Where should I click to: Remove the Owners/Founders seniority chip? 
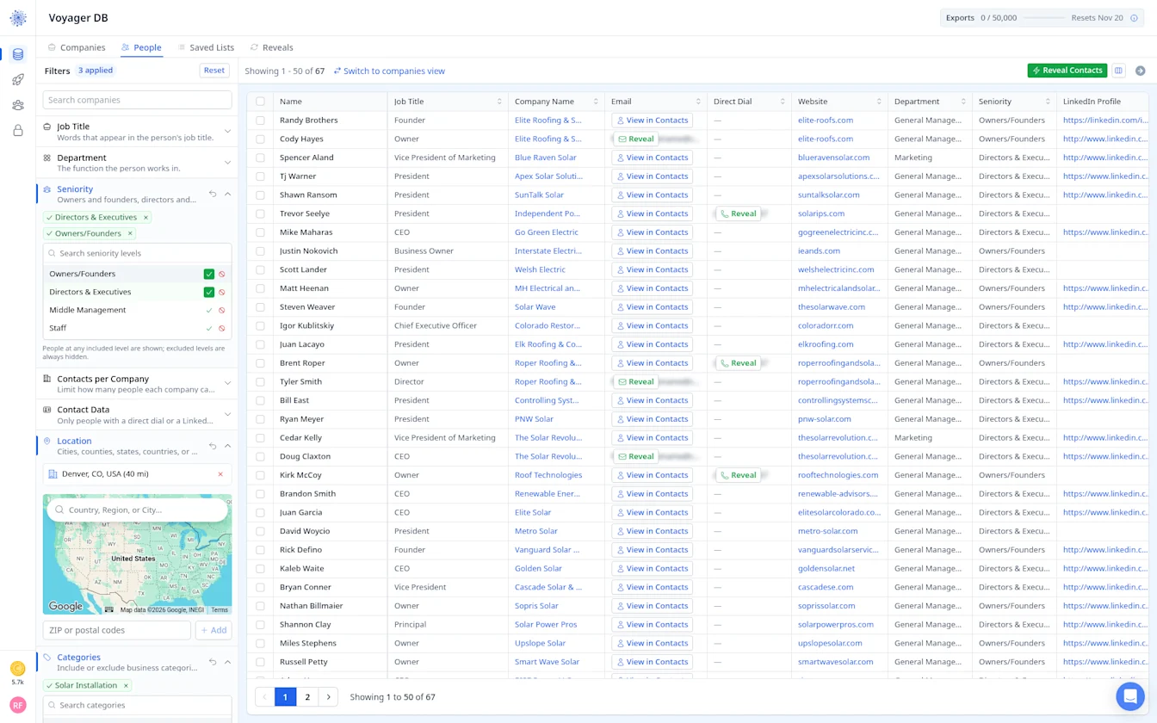point(130,234)
